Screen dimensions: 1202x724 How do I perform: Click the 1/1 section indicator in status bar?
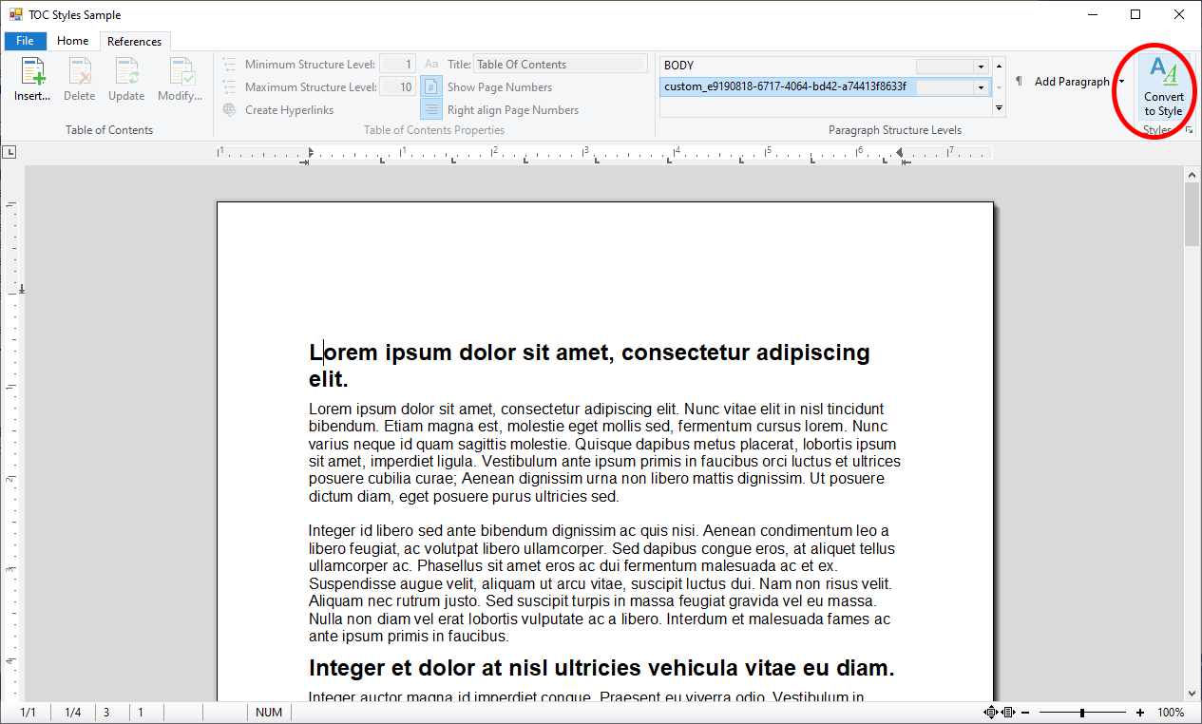[x=29, y=713]
